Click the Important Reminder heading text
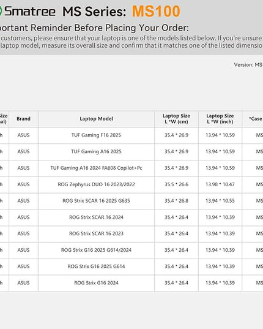This screenshot has width=263, height=329. [x=94, y=28]
